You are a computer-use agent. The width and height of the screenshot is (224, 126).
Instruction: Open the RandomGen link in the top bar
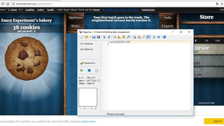coord(148,10)
